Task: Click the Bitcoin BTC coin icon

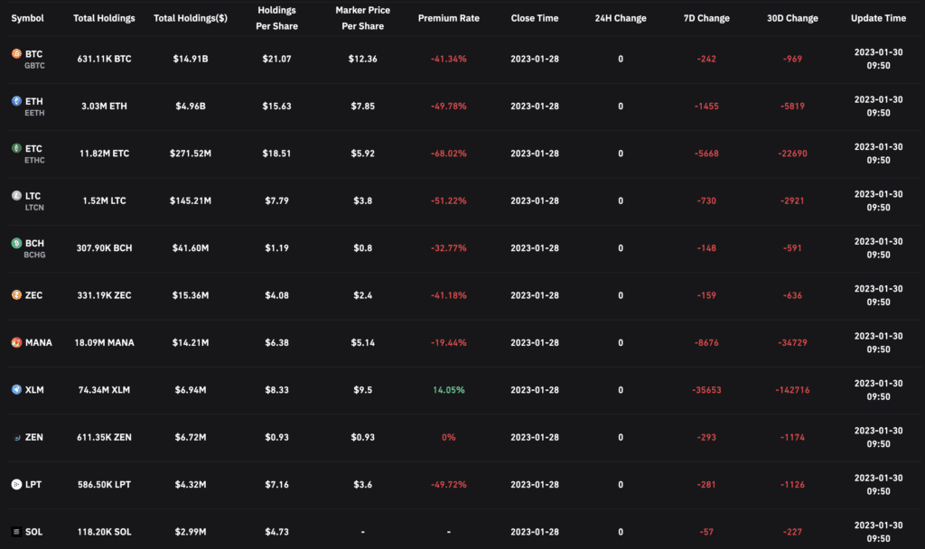Action: pos(16,53)
